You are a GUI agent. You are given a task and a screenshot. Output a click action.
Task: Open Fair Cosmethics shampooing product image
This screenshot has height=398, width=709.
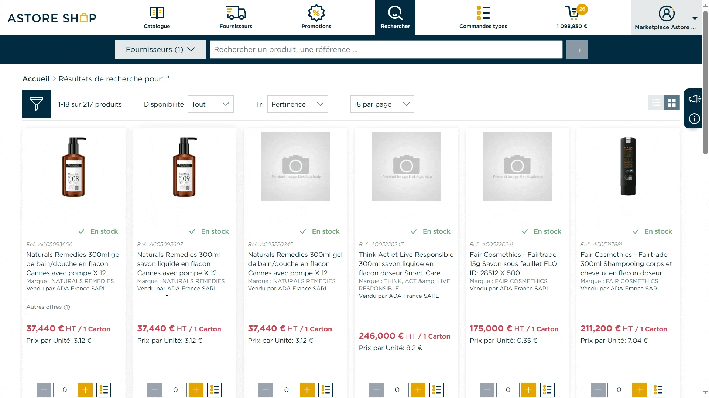pos(628,167)
